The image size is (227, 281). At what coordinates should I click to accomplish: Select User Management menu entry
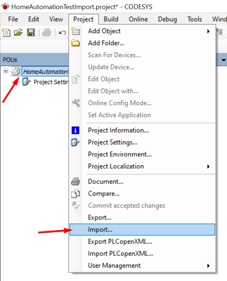(x=142, y=266)
